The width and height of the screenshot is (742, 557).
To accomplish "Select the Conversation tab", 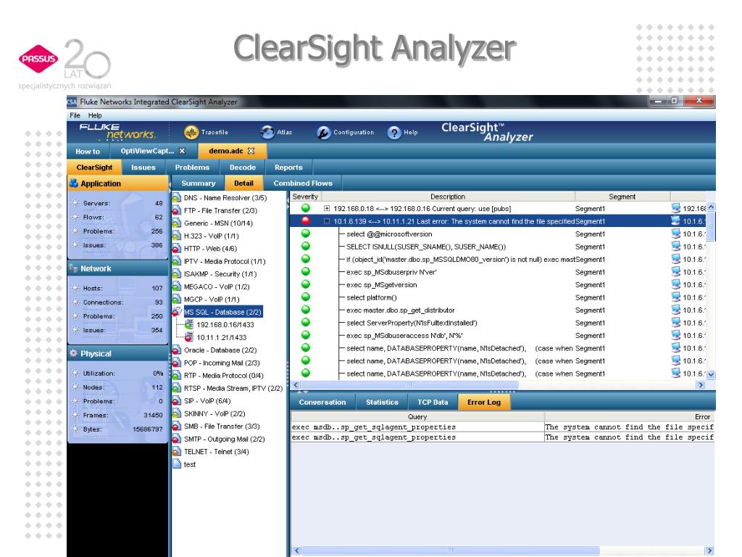I will point(322,402).
